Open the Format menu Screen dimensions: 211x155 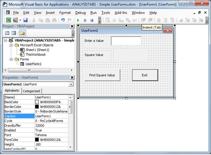pyautogui.click(x=65, y=13)
